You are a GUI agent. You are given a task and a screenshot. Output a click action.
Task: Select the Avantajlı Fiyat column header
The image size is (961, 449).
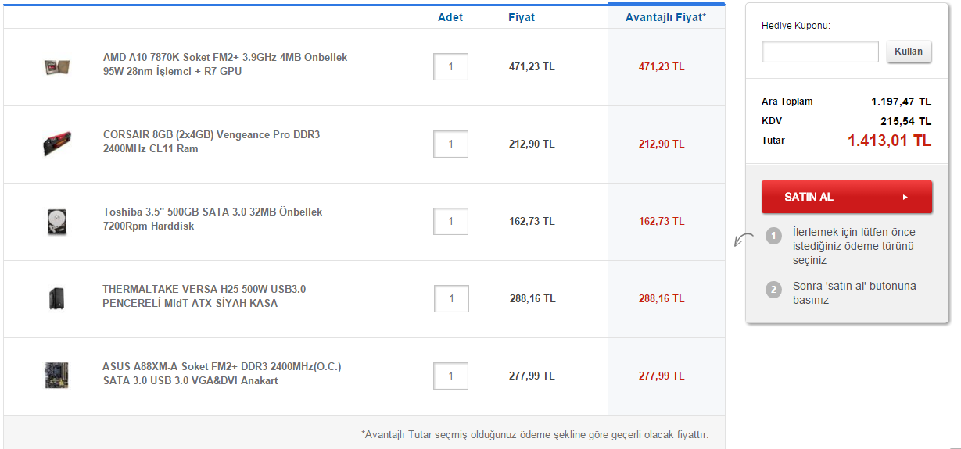click(x=665, y=17)
